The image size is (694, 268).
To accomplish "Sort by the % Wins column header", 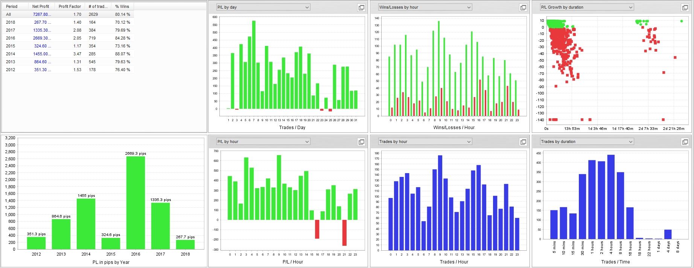I will point(122,6).
